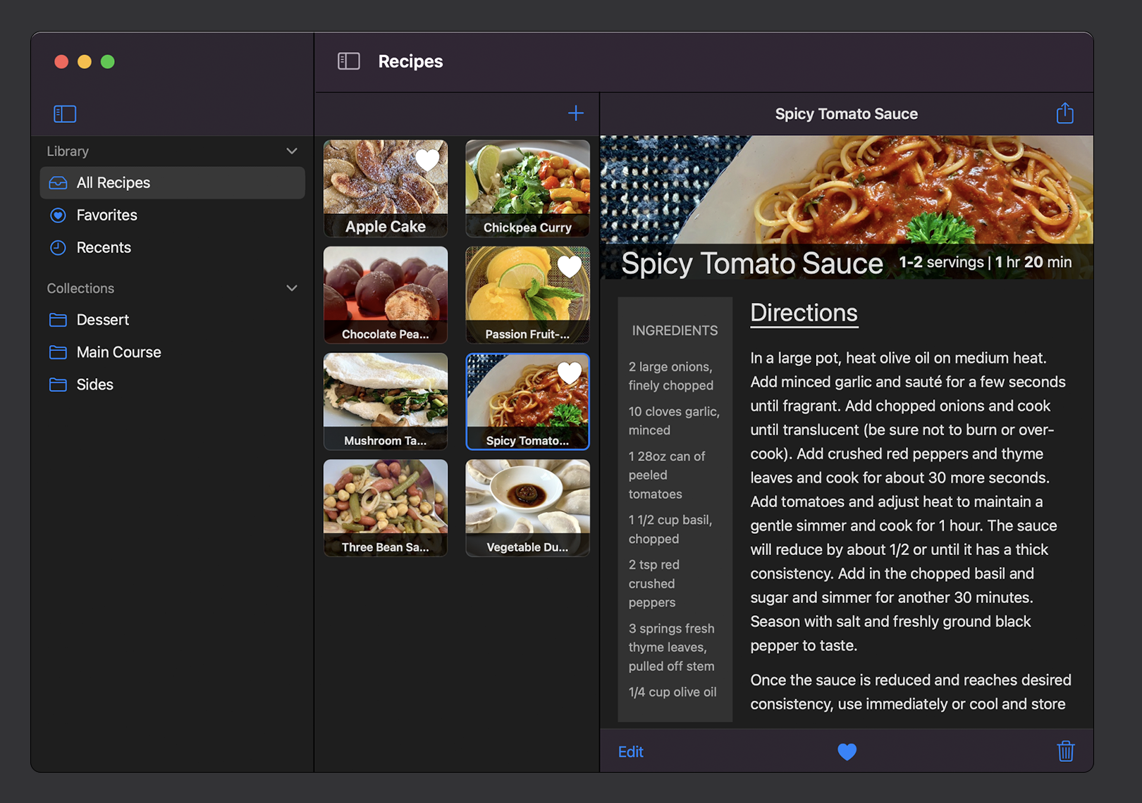The height and width of the screenshot is (803, 1142).
Task: Click the Edit button
Action: pyautogui.click(x=630, y=752)
